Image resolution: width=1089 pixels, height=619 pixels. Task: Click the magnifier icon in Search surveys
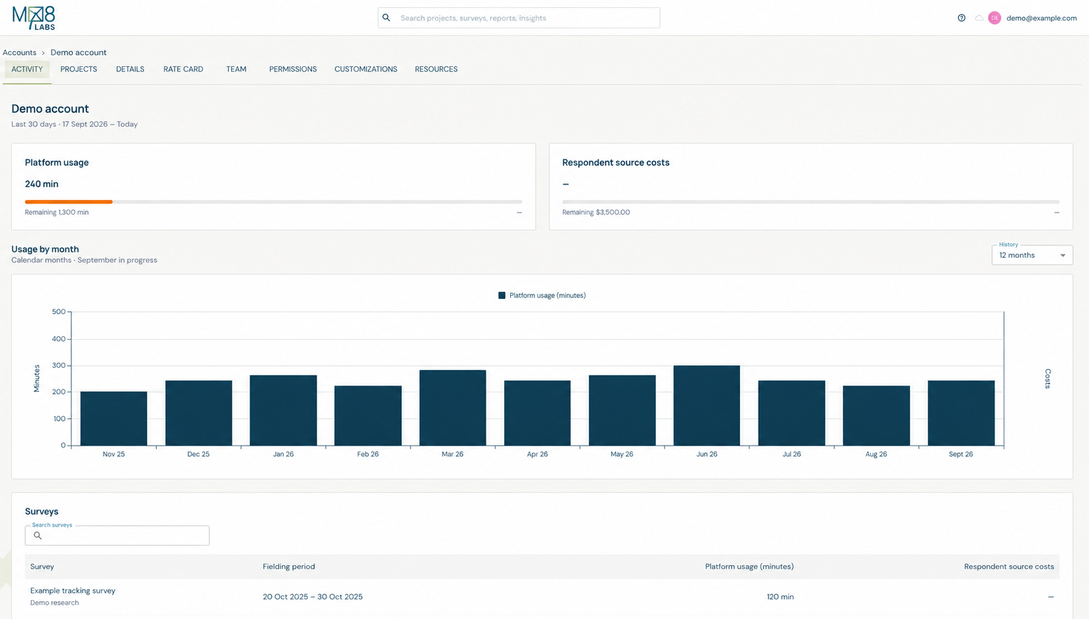tap(38, 535)
